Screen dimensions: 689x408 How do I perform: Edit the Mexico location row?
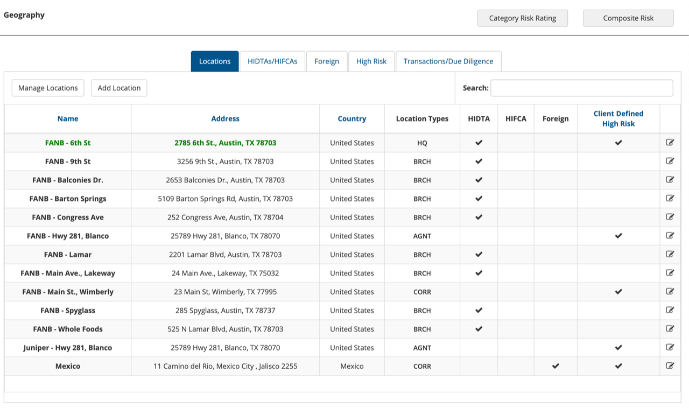pos(670,366)
